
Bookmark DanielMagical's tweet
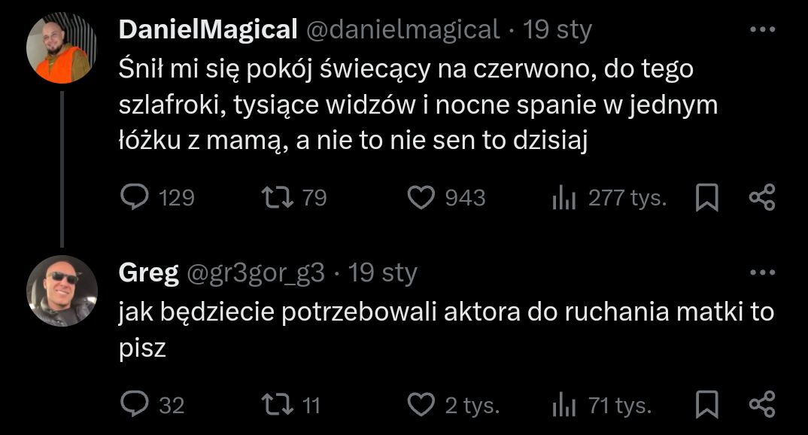coord(706,198)
